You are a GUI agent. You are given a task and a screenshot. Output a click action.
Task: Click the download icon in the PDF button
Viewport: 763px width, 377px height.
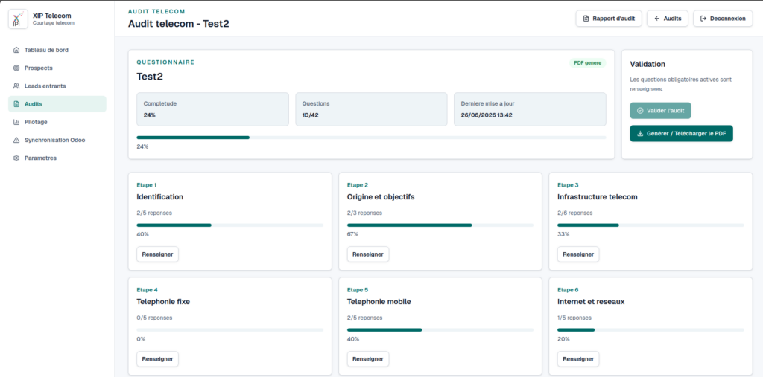[x=640, y=134]
